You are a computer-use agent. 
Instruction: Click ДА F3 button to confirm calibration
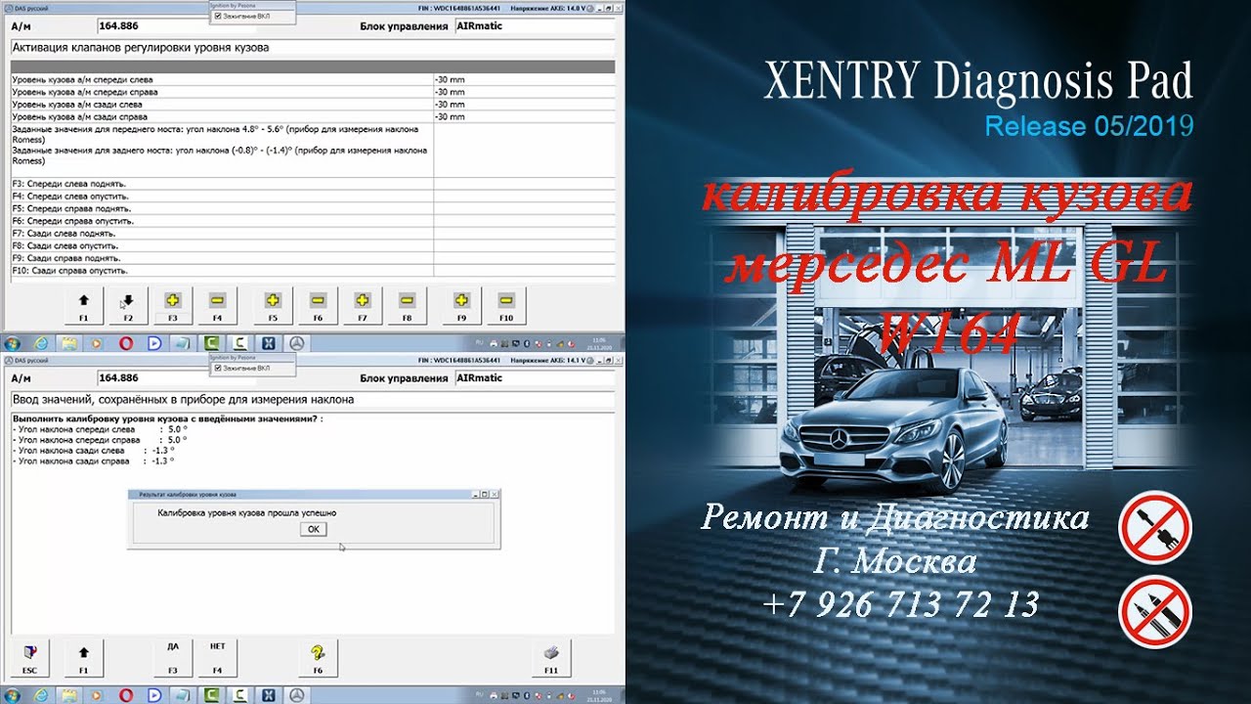pos(173,659)
